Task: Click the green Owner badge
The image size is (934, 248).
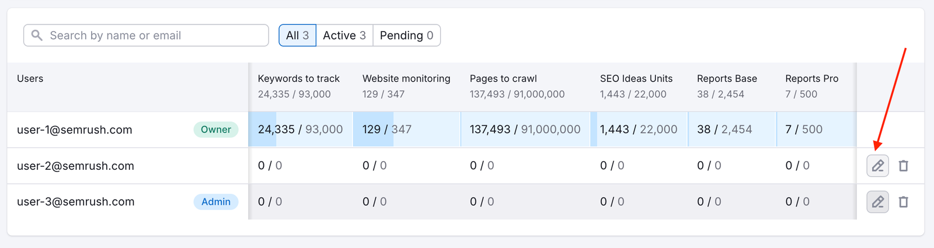Action: pos(215,130)
